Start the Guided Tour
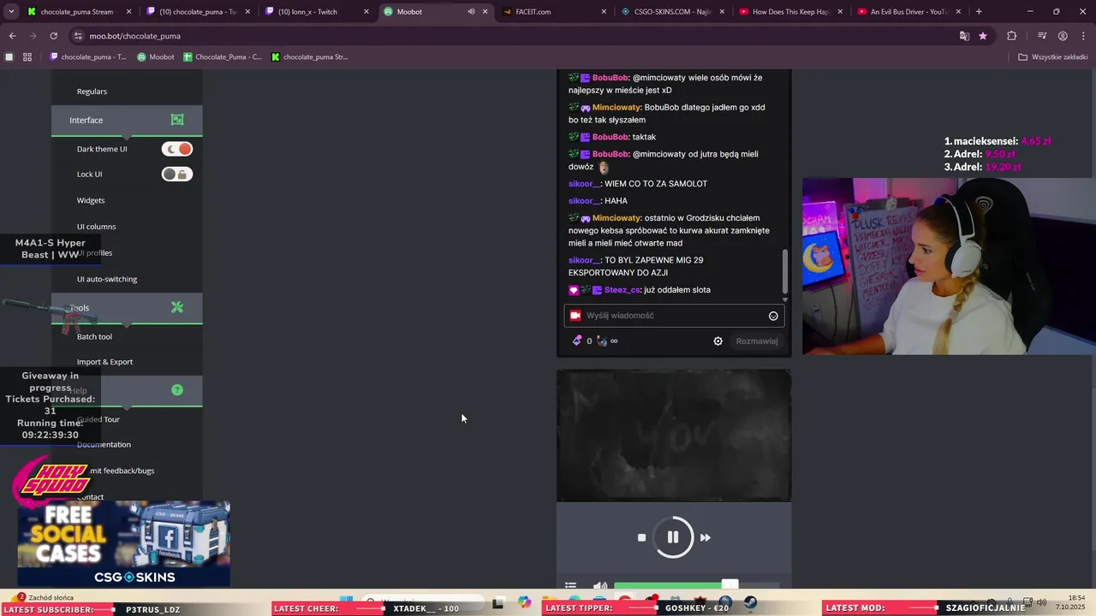The height and width of the screenshot is (616, 1096). [98, 419]
